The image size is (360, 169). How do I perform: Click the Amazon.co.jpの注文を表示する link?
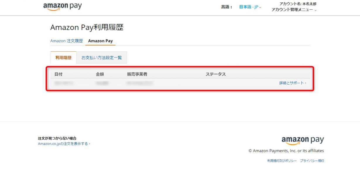click(64, 143)
